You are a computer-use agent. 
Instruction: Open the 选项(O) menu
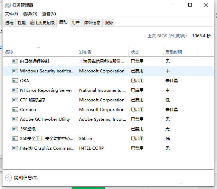click(30, 14)
